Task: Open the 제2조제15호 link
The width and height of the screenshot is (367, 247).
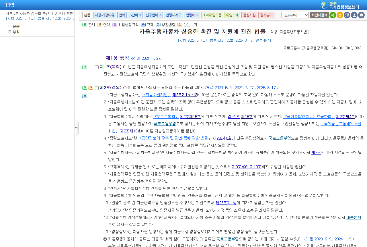Action: tap(190, 117)
